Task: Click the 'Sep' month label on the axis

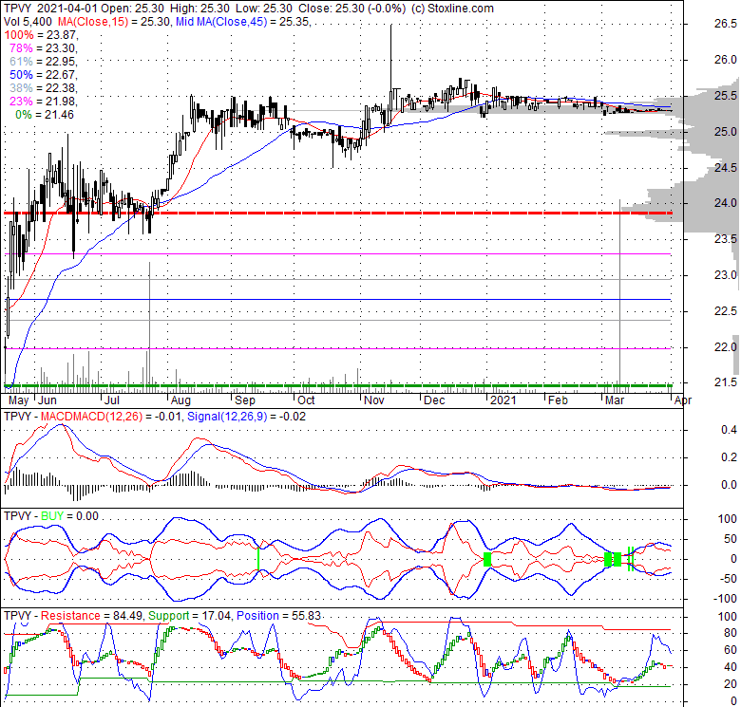Action: [245, 400]
